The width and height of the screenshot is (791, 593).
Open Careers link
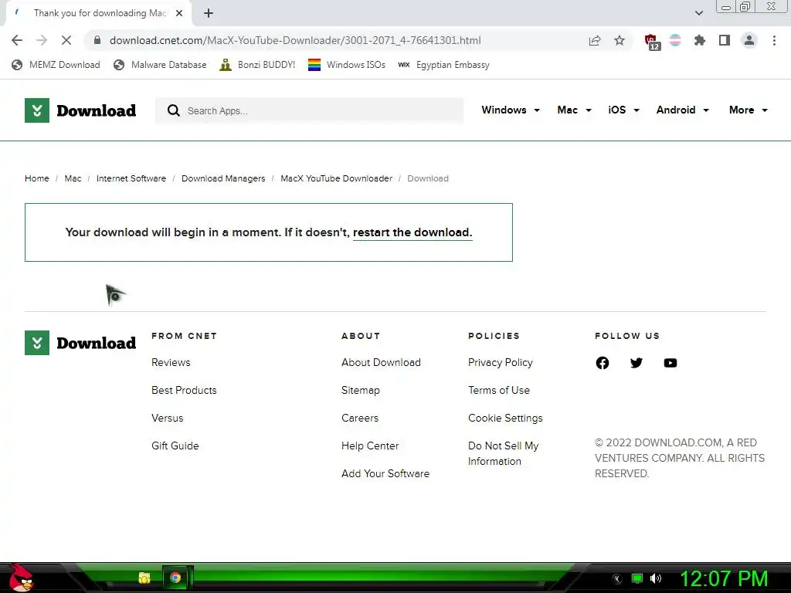(x=360, y=418)
